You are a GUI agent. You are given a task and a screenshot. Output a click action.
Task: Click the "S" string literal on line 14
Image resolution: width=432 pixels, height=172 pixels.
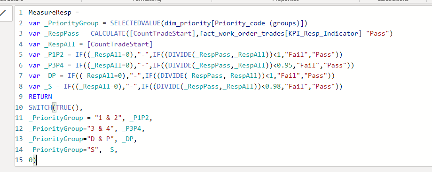tap(93, 150)
